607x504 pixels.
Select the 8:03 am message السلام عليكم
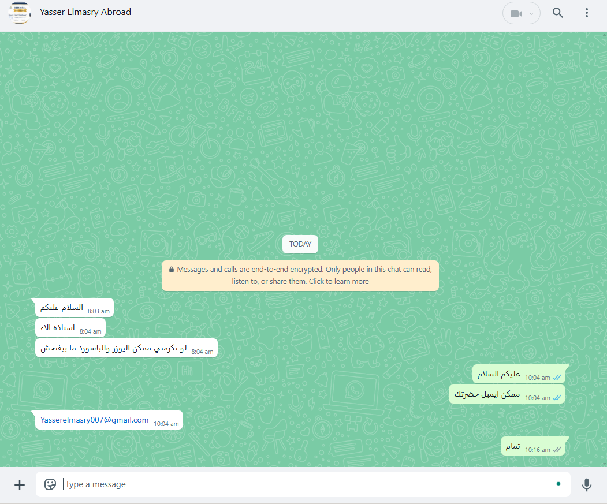75,308
